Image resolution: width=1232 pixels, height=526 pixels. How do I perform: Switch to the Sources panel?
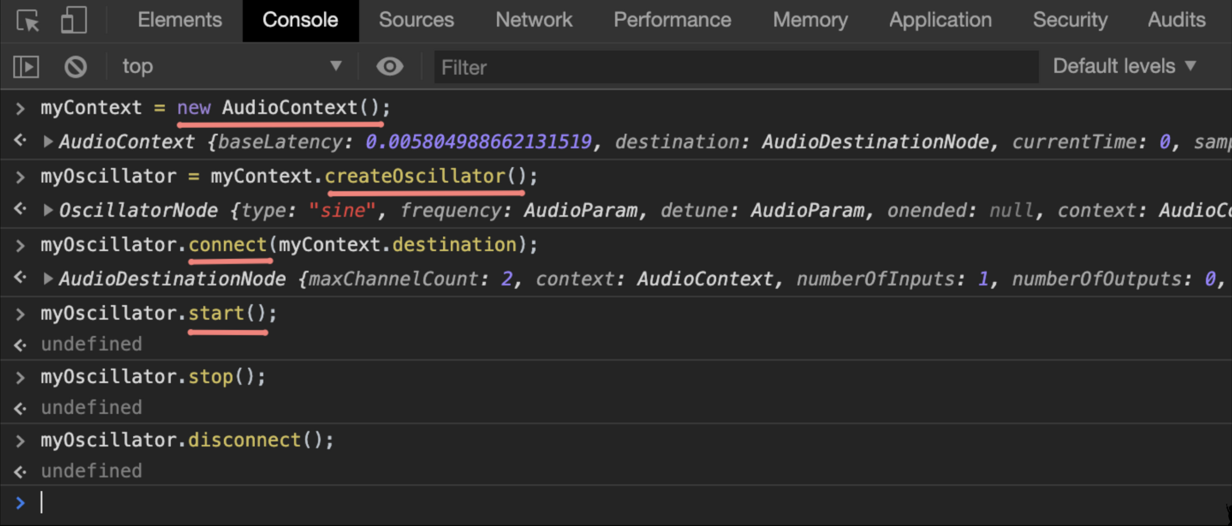pyautogui.click(x=416, y=20)
